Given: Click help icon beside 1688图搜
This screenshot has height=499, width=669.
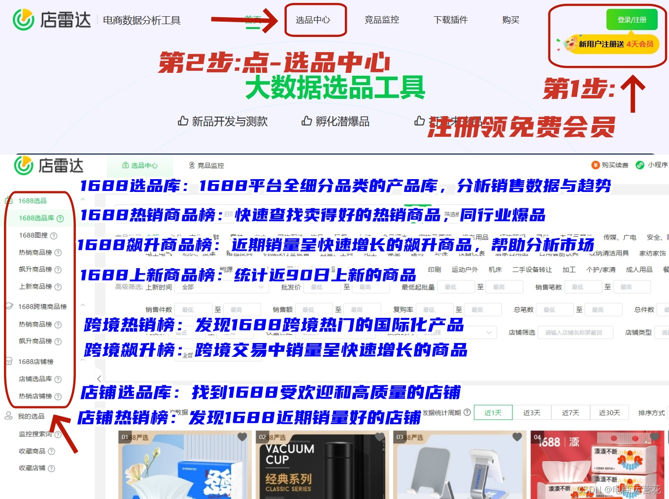Looking at the screenshot, I should (x=54, y=236).
